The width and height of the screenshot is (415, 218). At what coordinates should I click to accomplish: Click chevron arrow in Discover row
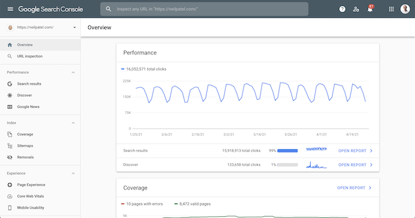pyautogui.click(x=371, y=165)
